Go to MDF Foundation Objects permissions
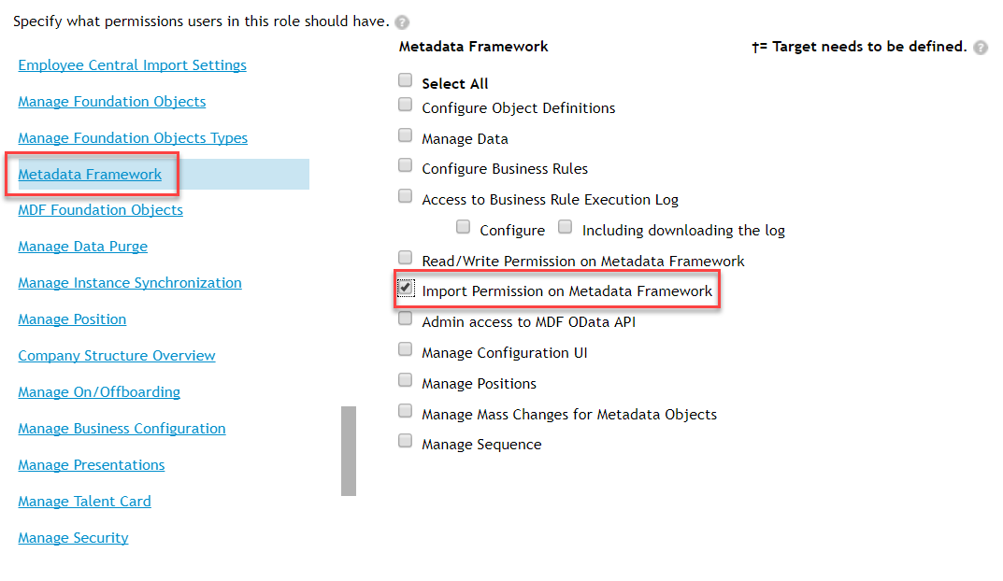 click(x=100, y=209)
